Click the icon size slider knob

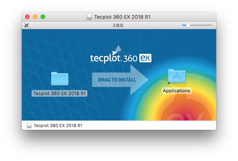tap(188, 25)
